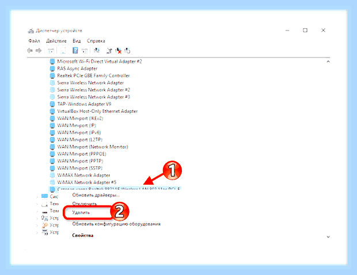Screen dimensions: 357x275
Task: Expand the "Тен" device category node
Action: 37,204
